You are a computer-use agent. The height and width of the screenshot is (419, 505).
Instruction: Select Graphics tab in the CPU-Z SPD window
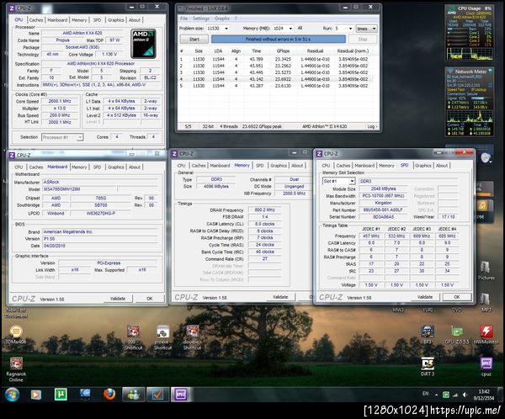click(x=423, y=166)
